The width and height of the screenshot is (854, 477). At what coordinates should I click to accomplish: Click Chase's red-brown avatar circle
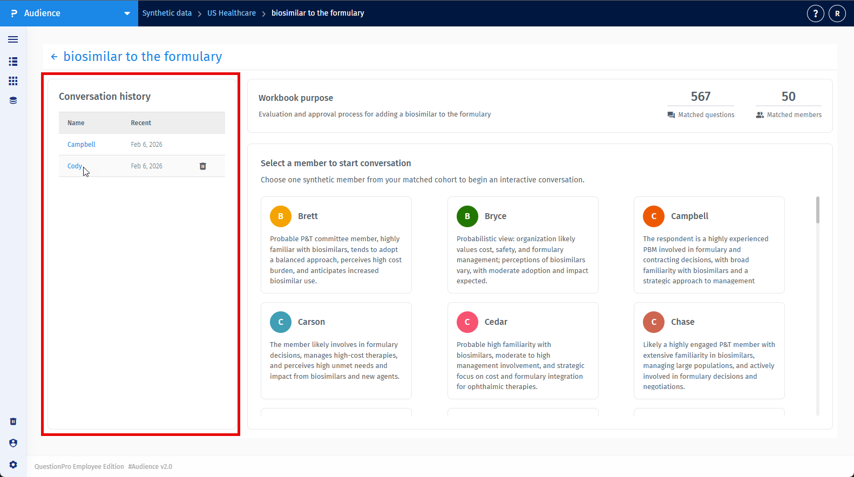[x=654, y=322]
